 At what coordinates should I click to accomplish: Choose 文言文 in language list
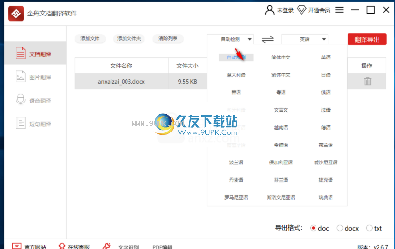[x=281, y=110]
